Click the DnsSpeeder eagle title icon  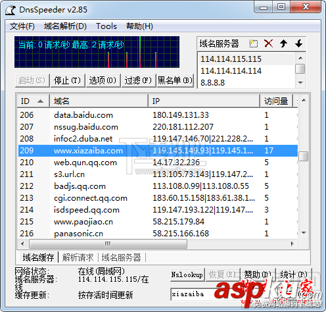(x=11, y=10)
